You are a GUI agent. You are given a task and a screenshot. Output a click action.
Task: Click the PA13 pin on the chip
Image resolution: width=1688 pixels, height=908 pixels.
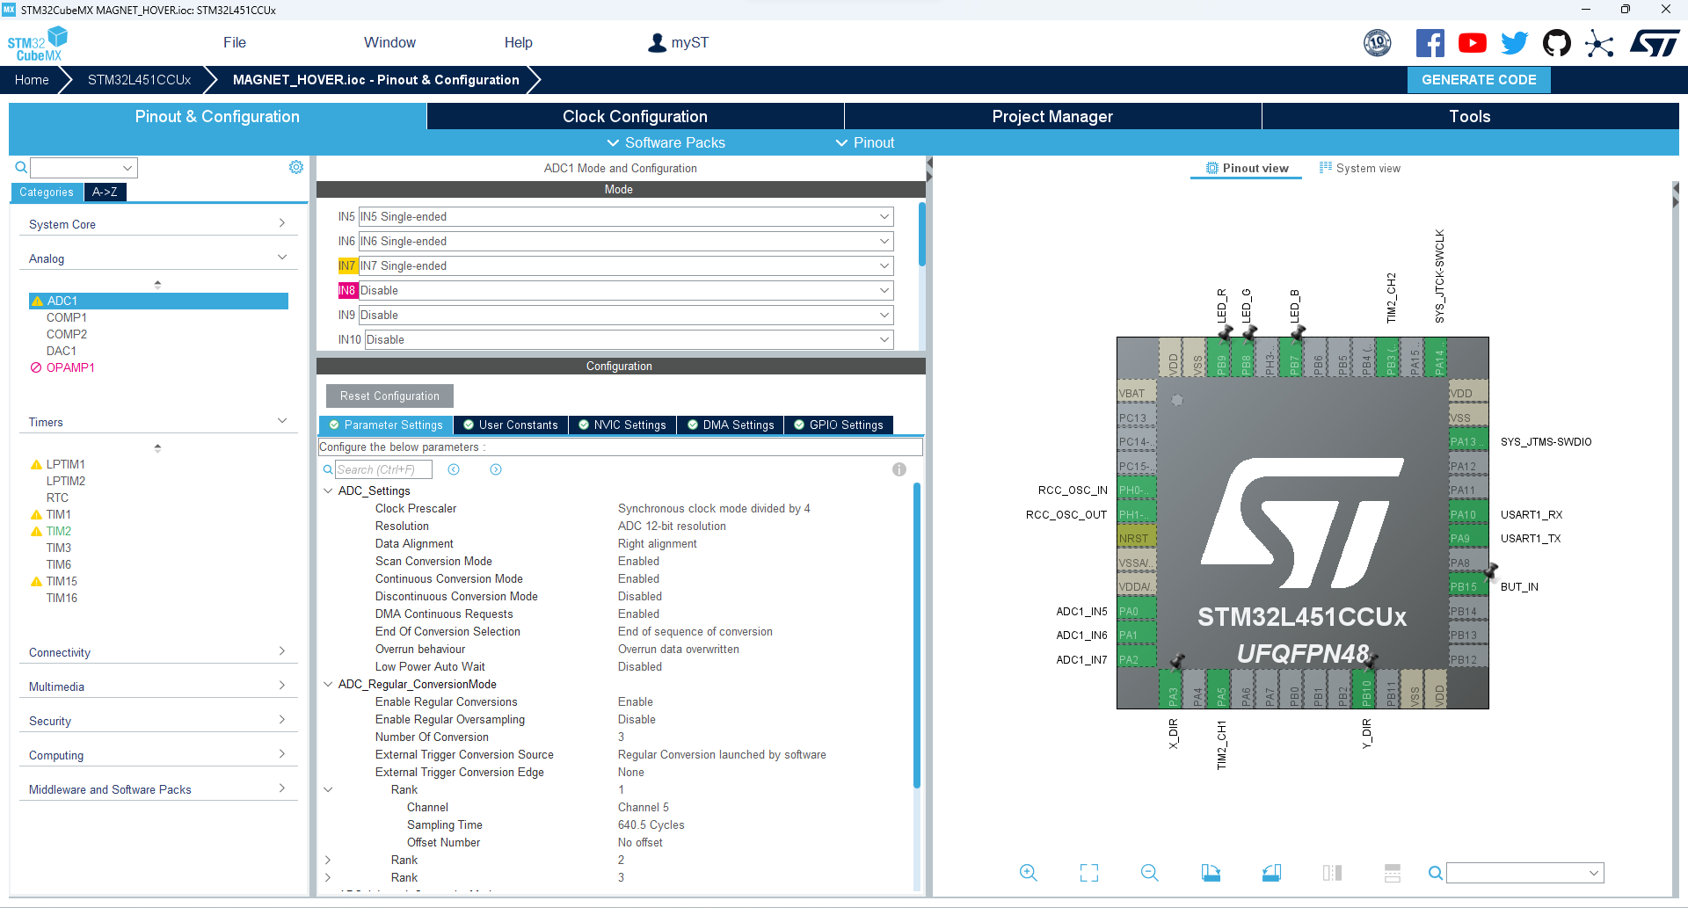[x=1468, y=441]
